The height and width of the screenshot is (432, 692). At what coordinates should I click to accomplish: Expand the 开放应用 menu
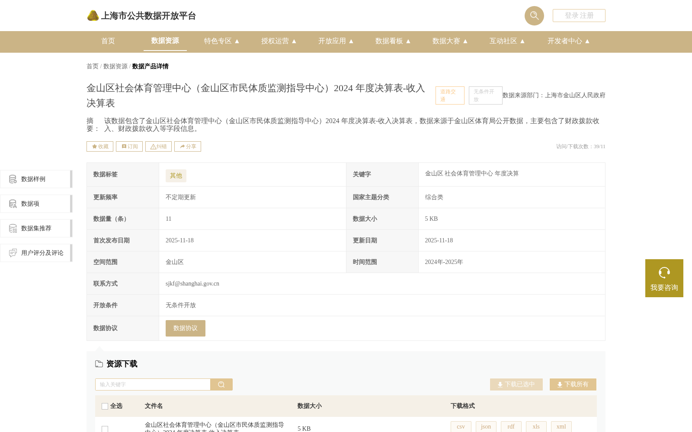[x=336, y=41]
